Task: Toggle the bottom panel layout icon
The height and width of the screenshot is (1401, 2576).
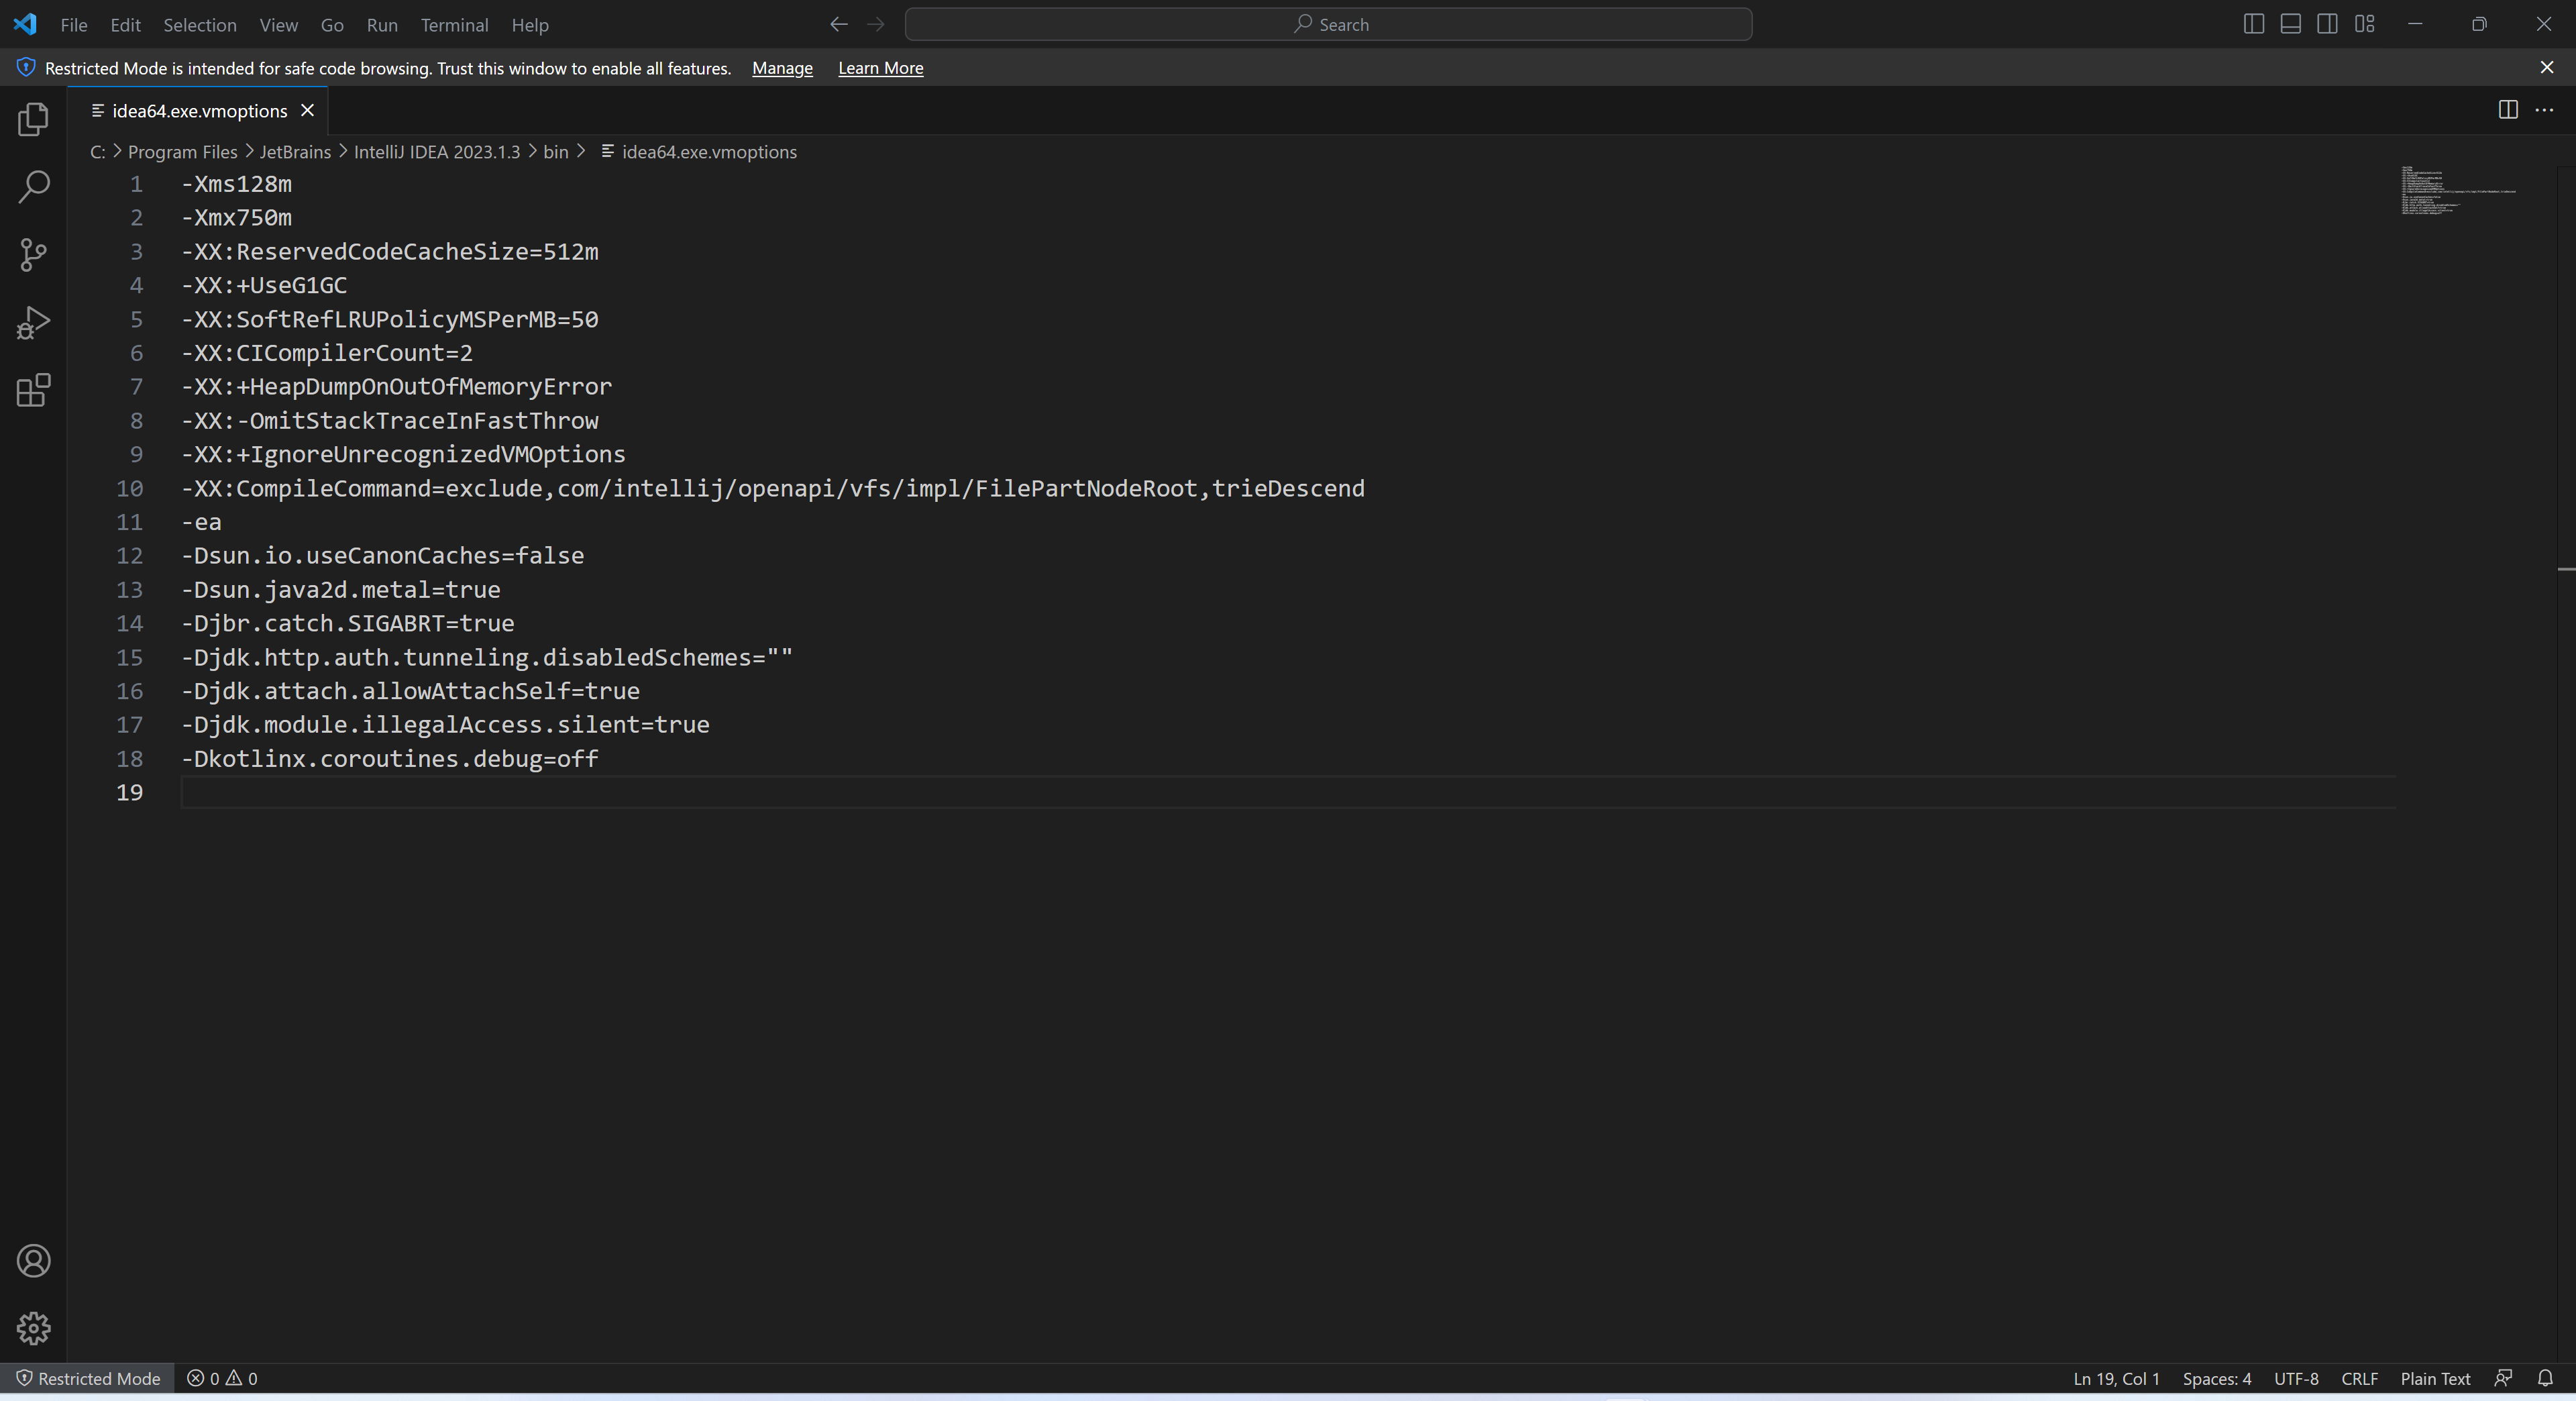Action: click(x=2290, y=24)
